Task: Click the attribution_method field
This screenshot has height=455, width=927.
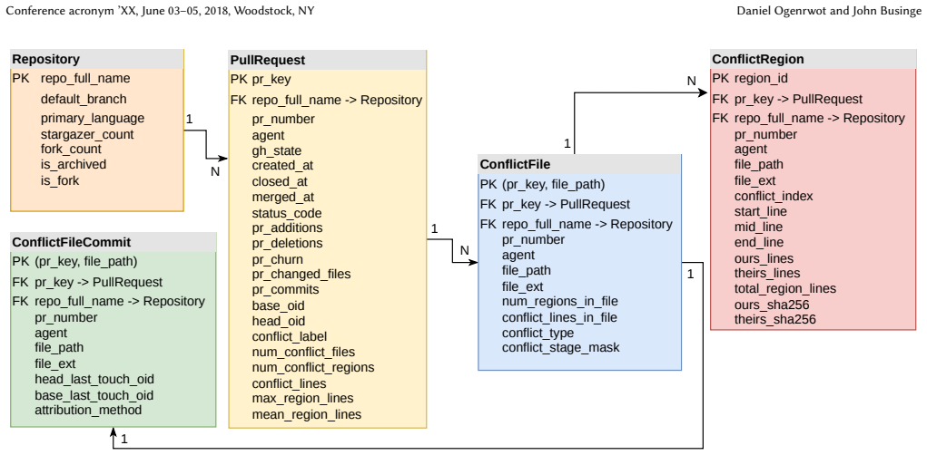Action: 88,410
